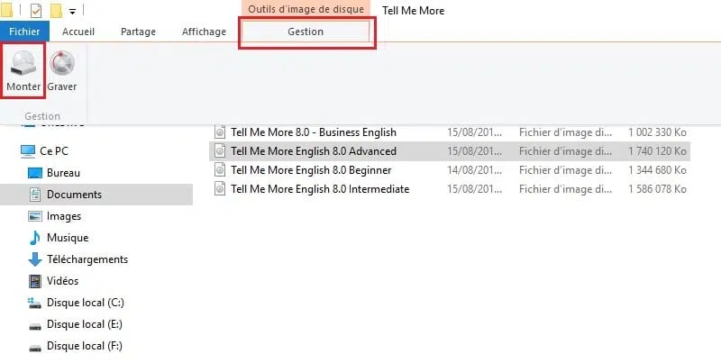Click the disc image icon of Beginner file

(x=220, y=170)
